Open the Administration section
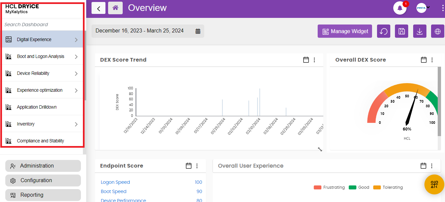This screenshot has width=445, height=202. point(43,166)
